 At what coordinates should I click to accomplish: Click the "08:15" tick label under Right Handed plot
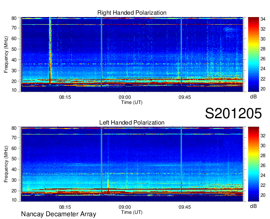tap(65, 97)
